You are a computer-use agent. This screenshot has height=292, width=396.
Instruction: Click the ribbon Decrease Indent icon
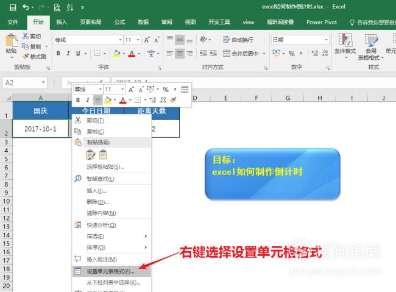click(x=203, y=54)
